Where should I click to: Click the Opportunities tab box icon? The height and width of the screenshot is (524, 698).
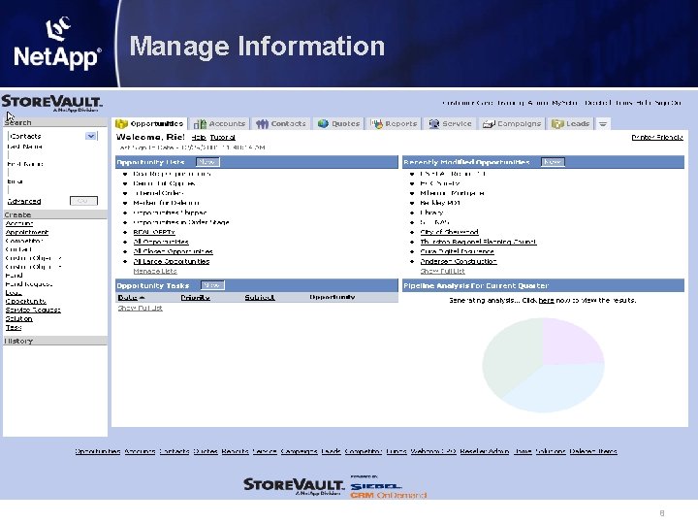[121, 124]
